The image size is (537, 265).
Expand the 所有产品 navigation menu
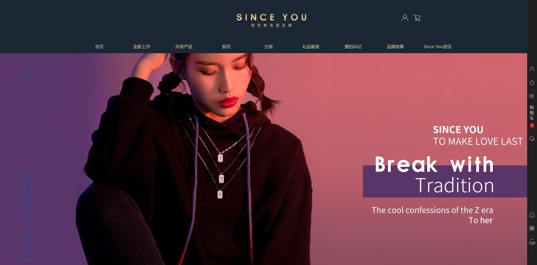click(184, 47)
